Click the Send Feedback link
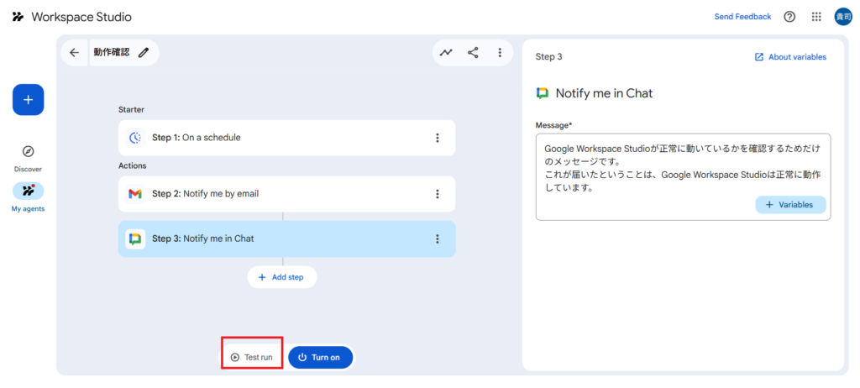 742,17
